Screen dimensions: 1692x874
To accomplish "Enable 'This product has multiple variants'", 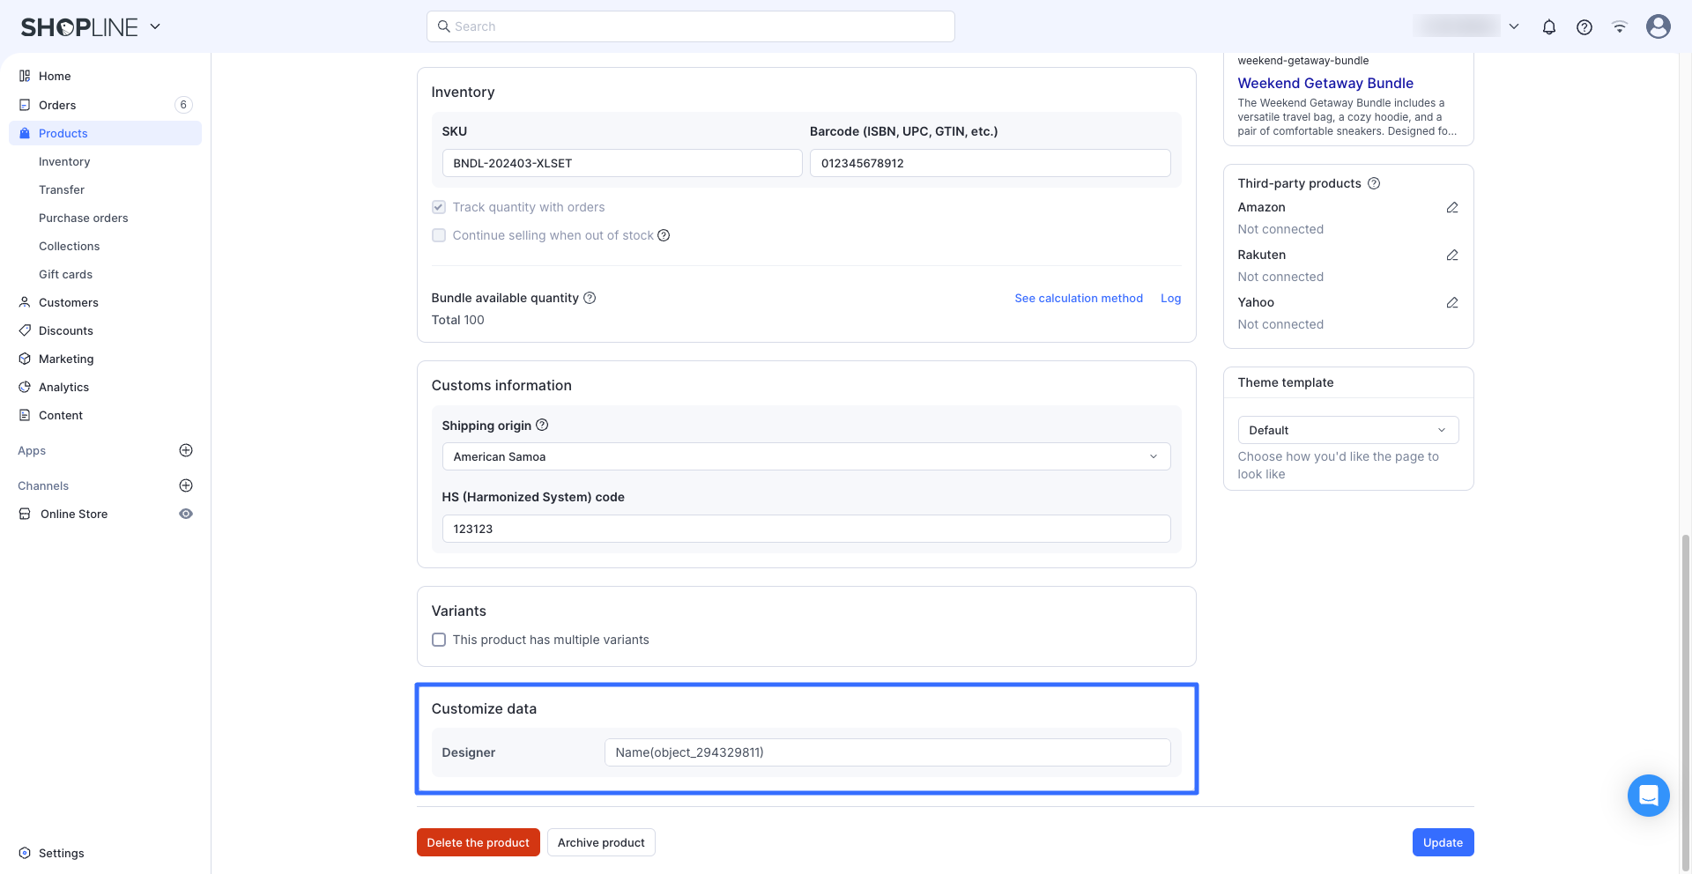I will pos(439,640).
